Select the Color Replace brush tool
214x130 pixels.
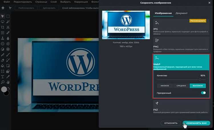pyautogui.click(x=8, y=60)
